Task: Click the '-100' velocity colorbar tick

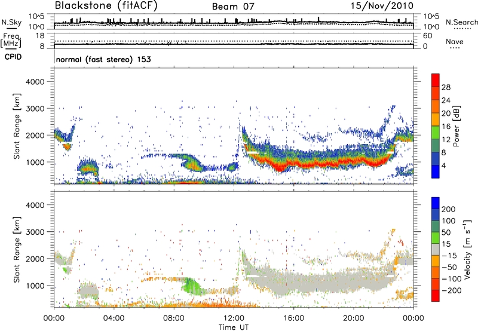Action: click(451, 279)
